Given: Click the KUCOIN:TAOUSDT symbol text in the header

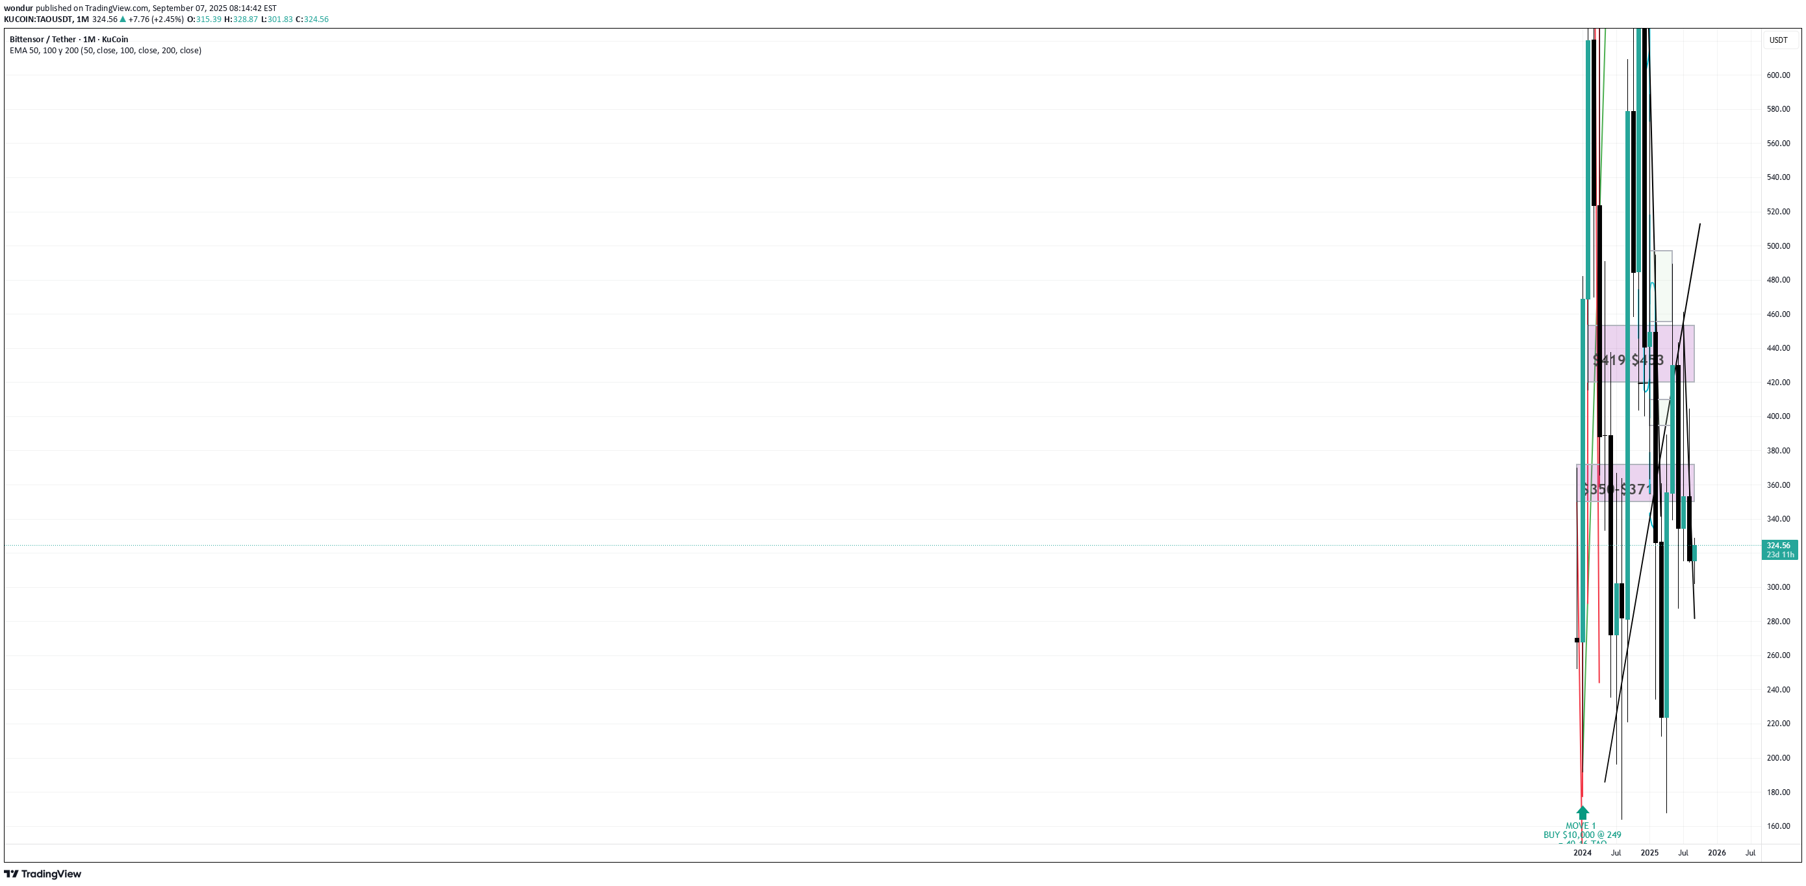Looking at the screenshot, I should click(x=36, y=19).
